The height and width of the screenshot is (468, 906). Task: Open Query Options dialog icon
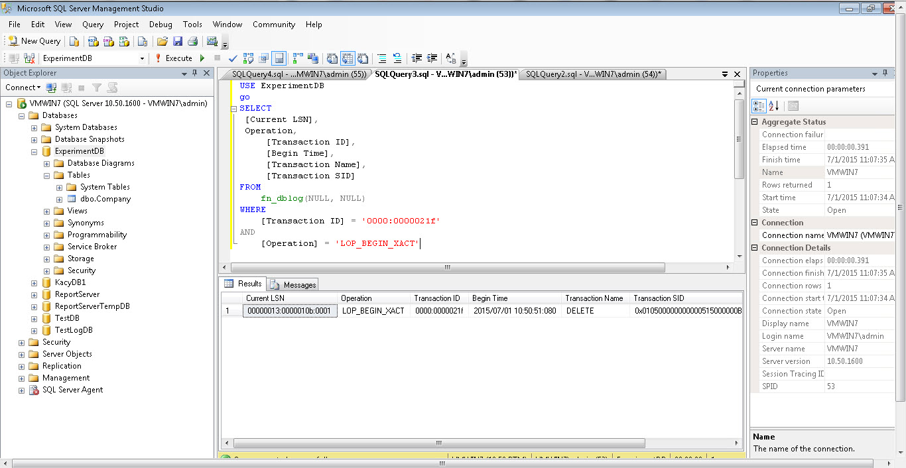pos(264,58)
